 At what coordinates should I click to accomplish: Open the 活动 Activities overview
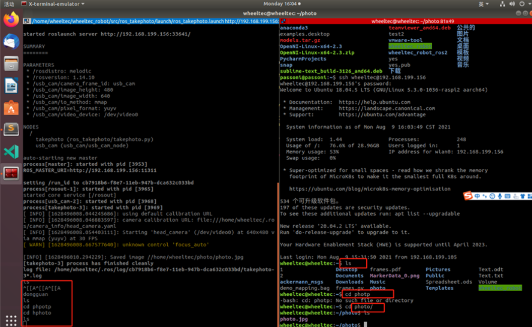pos(9,4)
